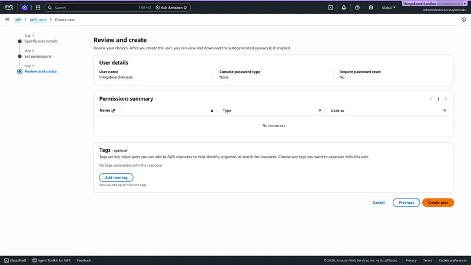This screenshot has width=471, height=265.
Task: Go to the IAM users breadcrumb link
Action: coord(38,20)
